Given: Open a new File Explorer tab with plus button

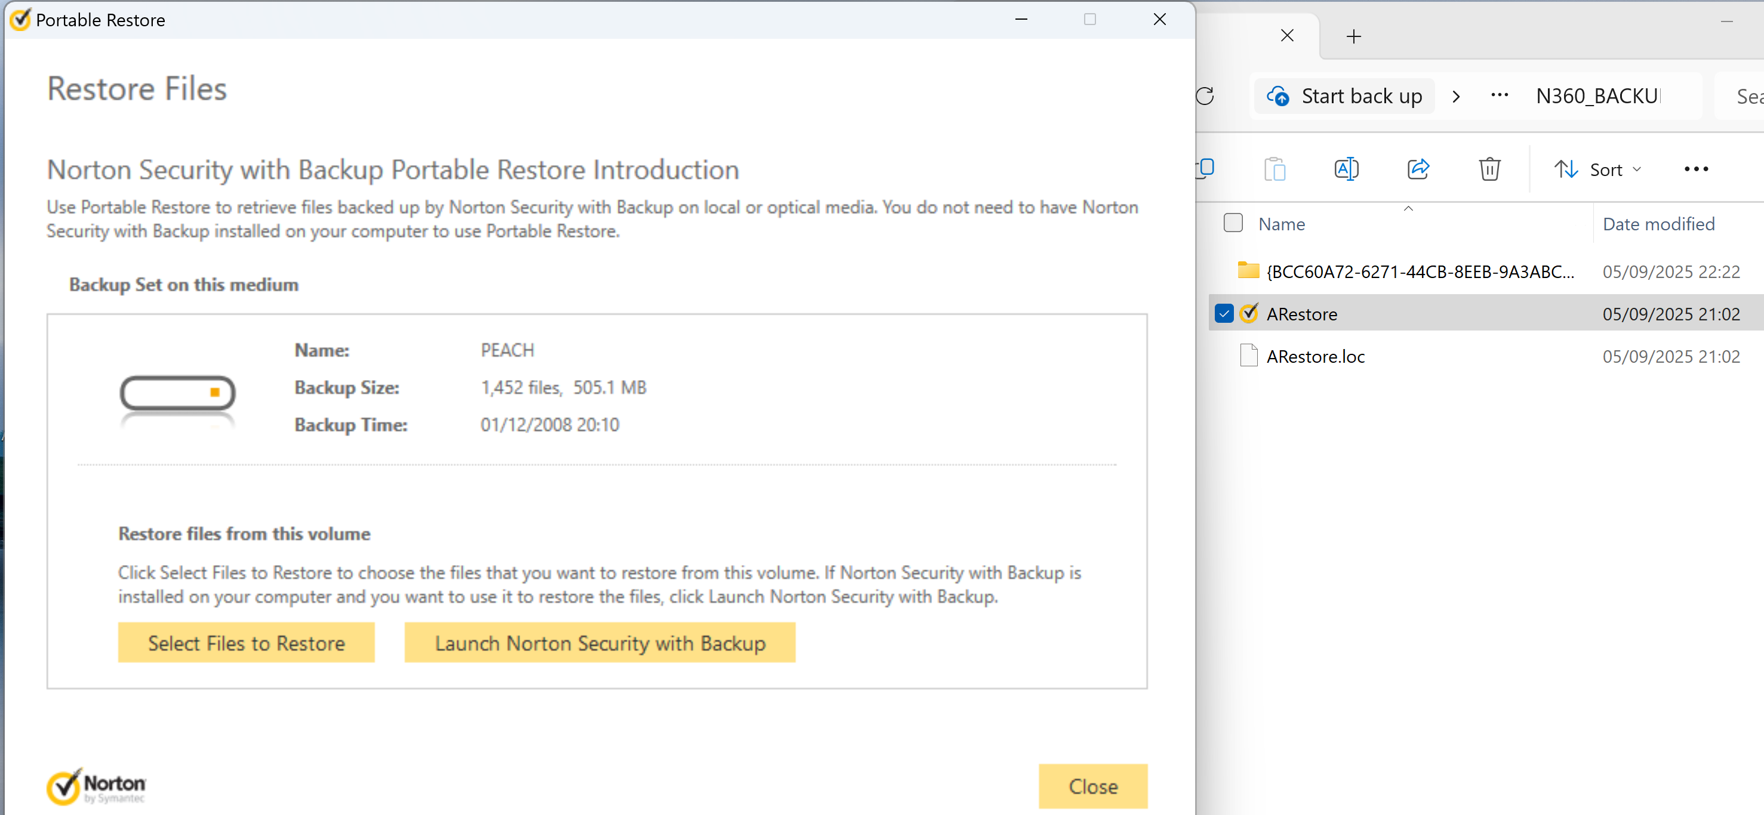Looking at the screenshot, I should pyautogui.click(x=1353, y=36).
